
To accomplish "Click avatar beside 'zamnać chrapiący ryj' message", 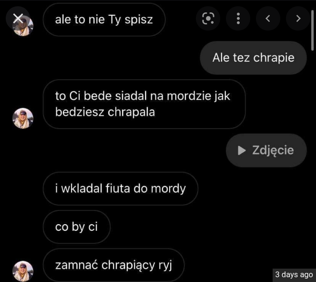I will (x=23, y=271).
